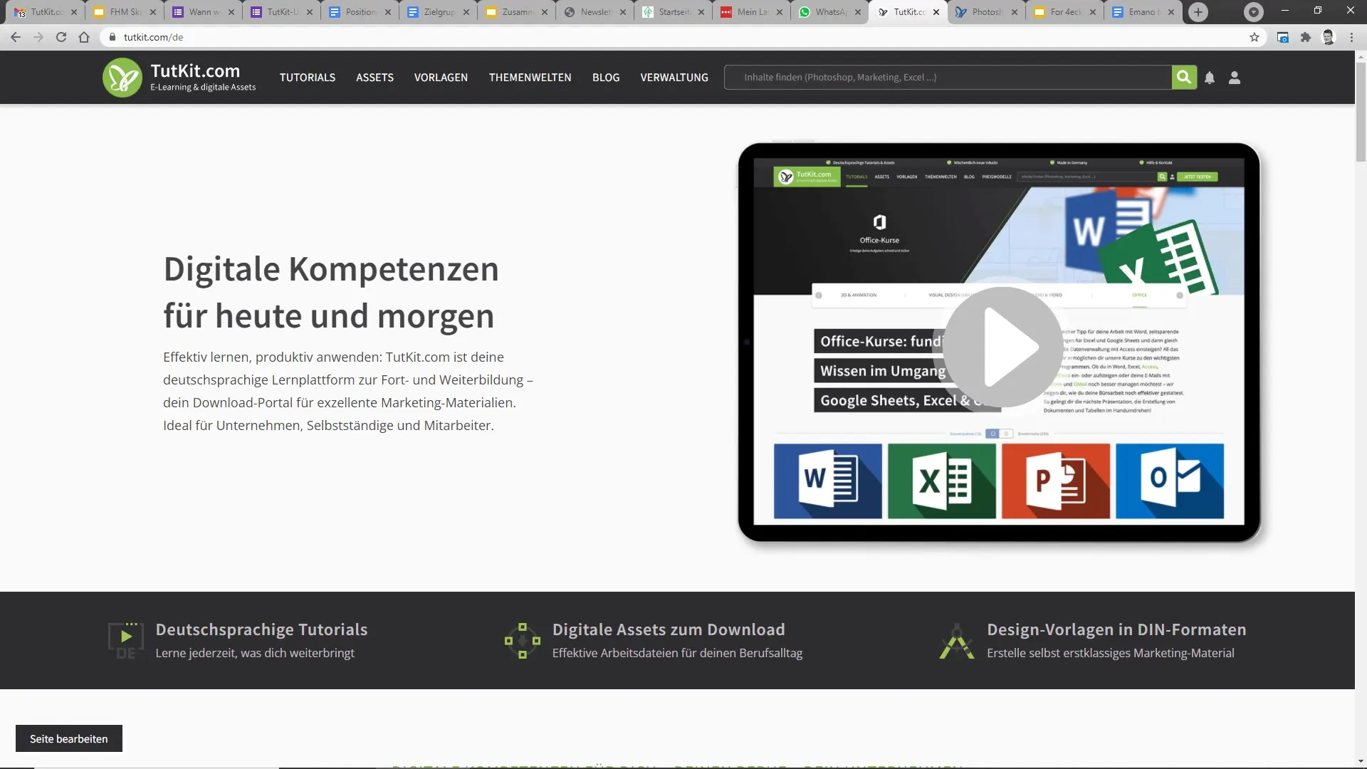Open the THEMENWELTEN menu item
This screenshot has height=769, width=1367.
[530, 78]
